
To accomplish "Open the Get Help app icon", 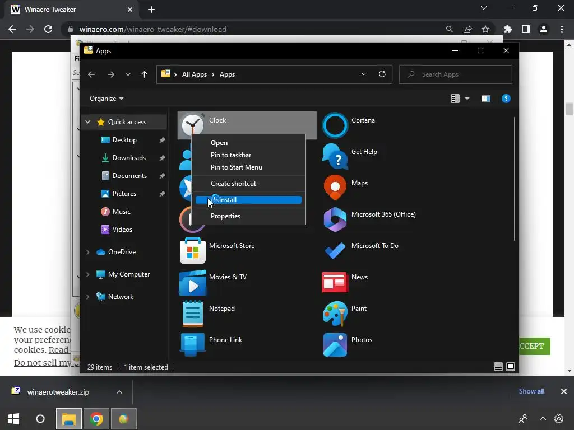I will pos(335,157).
